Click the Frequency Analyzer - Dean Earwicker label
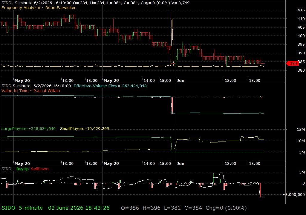Screen dimensions: 306x215 pos(39,7)
